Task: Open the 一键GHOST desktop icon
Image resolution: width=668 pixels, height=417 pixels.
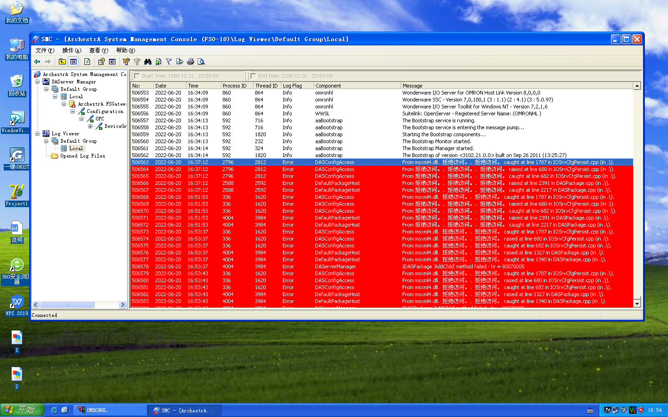Action: click(17, 159)
